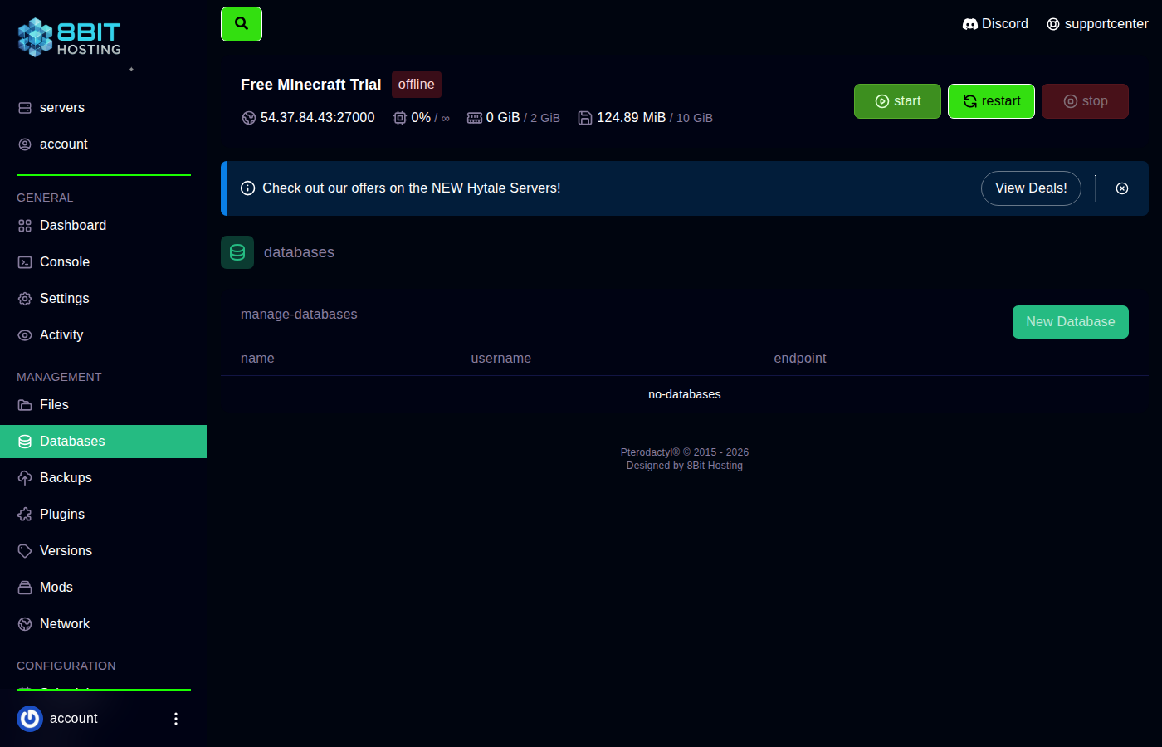Click the CPU usage 0% value
The image size is (1162, 747).
421,118
